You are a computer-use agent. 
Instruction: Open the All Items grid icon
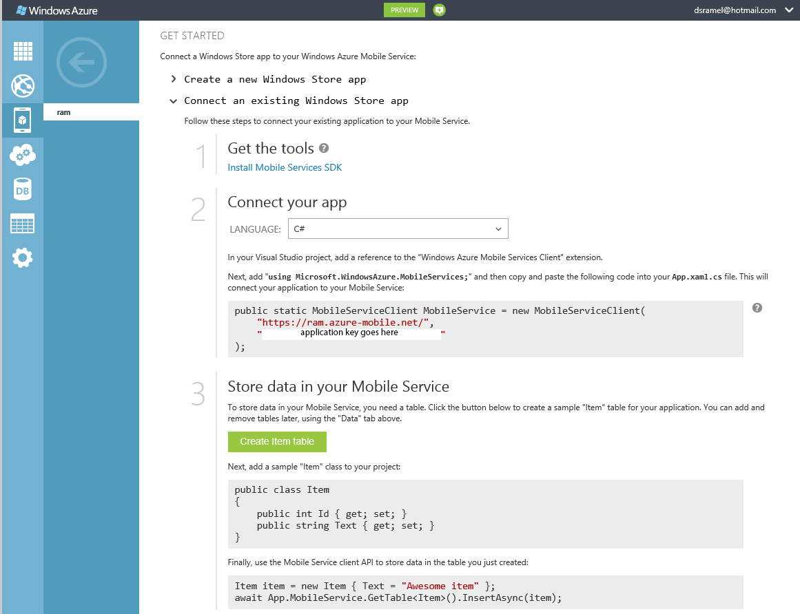[23, 52]
